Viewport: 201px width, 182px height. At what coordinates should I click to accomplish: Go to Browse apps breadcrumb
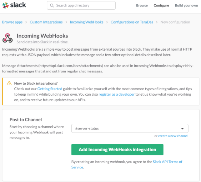pos(12,22)
